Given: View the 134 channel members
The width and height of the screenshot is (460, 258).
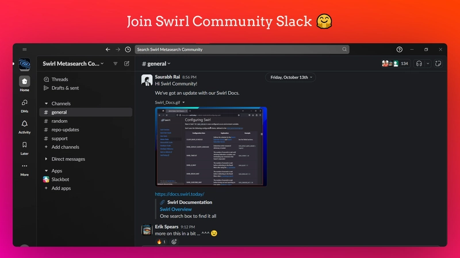Looking at the screenshot, I should point(395,64).
